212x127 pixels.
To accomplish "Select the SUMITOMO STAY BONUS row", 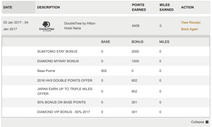I will click(106, 51).
